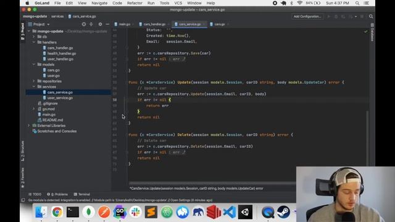
Task: Click the editor horizontal scrollbar
Action: coord(212,183)
